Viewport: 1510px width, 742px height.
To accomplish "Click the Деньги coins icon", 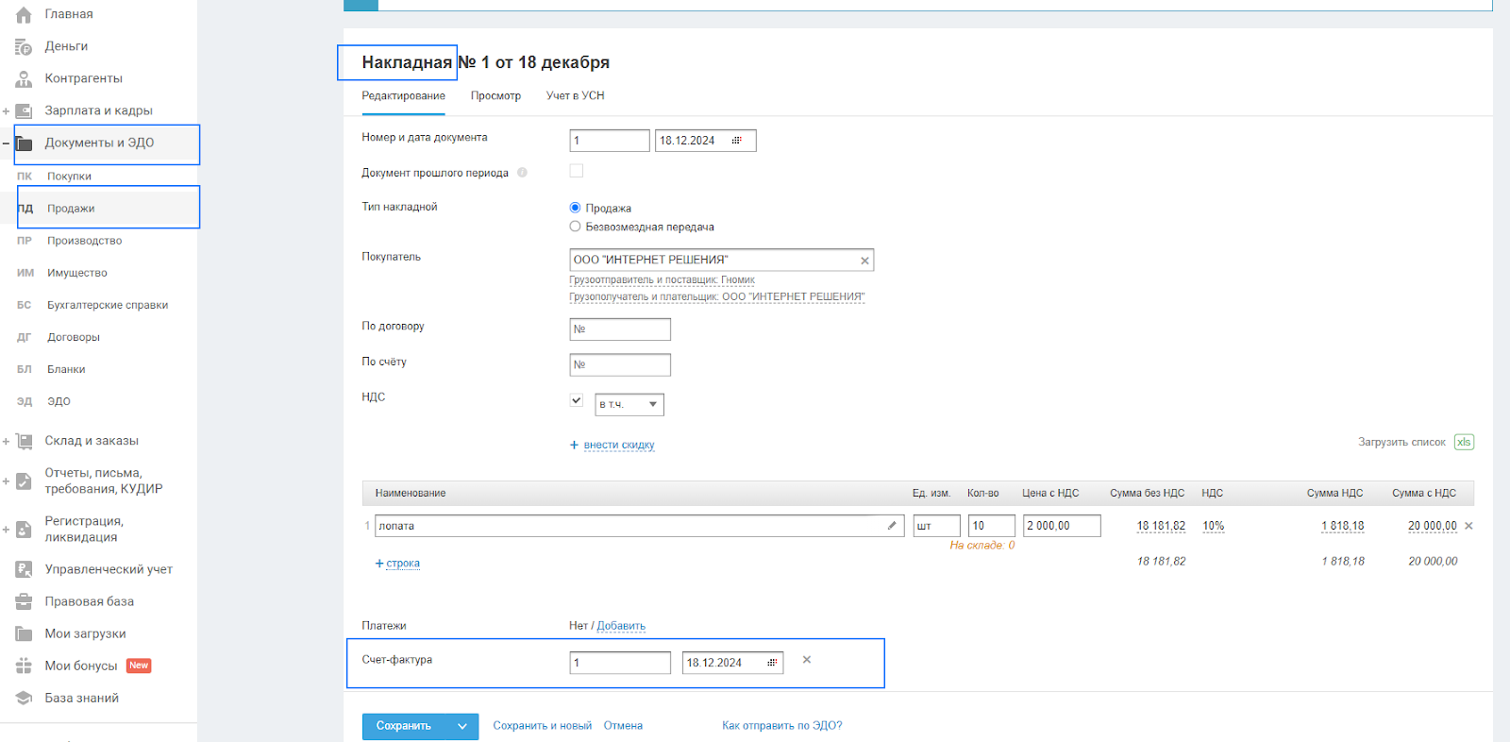I will pyautogui.click(x=24, y=46).
